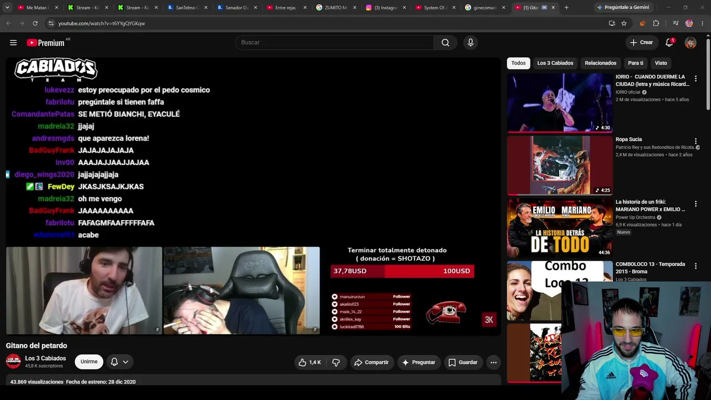Open the YouTube guide hamburger menu
This screenshot has height=400, width=711.
coord(13,43)
